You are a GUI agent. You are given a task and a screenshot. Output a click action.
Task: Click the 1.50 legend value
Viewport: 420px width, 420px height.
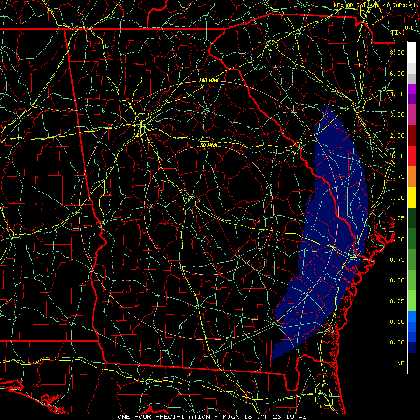point(397,198)
